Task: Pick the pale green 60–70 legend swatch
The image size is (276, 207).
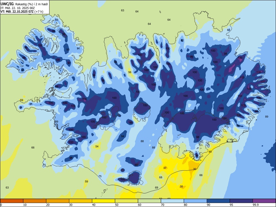Action: coord(149,201)
